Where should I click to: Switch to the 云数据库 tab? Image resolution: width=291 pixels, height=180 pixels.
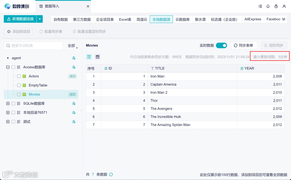tap(183, 19)
